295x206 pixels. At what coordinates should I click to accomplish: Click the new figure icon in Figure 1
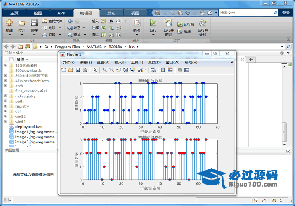(64, 70)
